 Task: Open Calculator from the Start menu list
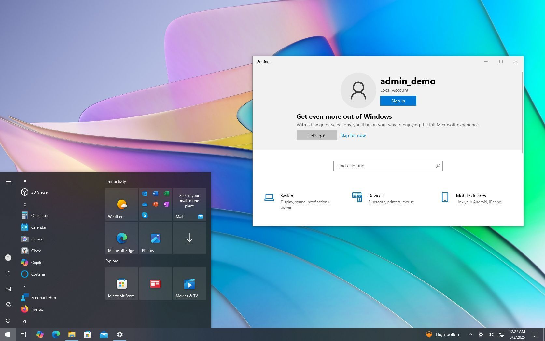pyautogui.click(x=39, y=215)
